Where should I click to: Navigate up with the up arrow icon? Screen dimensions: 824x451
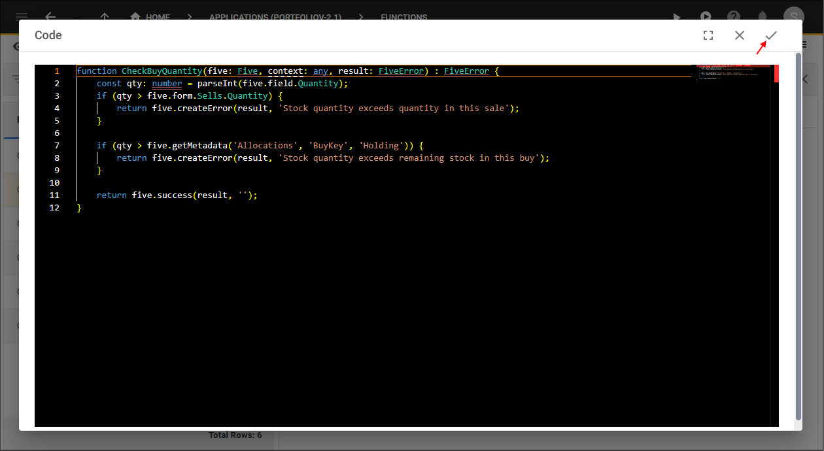pos(105,17)
